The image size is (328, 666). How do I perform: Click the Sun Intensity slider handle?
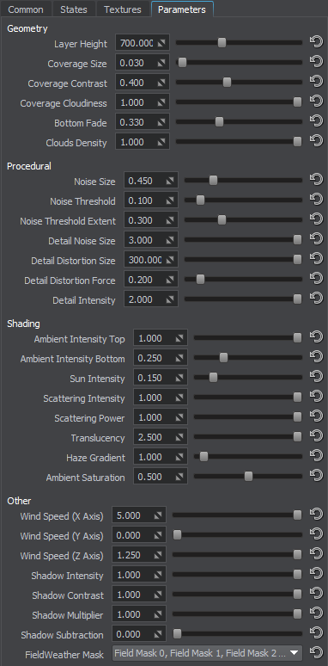pos(213,377)
